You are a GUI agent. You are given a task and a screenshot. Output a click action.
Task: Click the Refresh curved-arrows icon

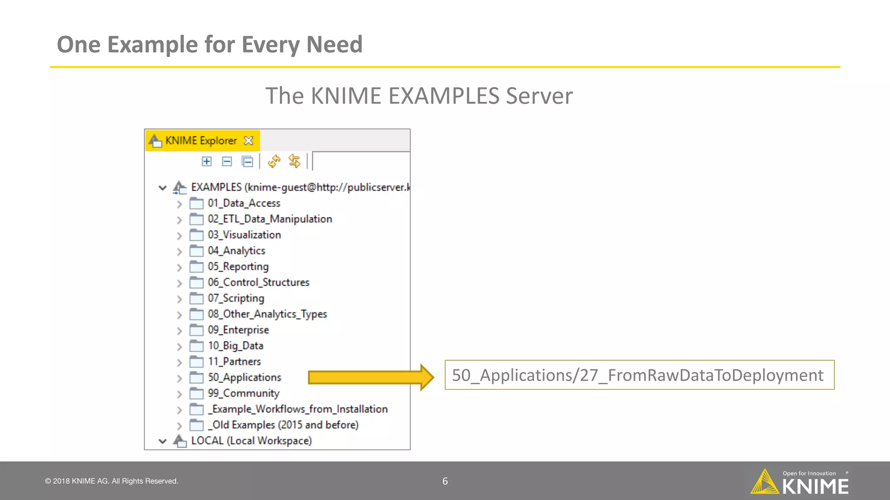tap(274, 161)
